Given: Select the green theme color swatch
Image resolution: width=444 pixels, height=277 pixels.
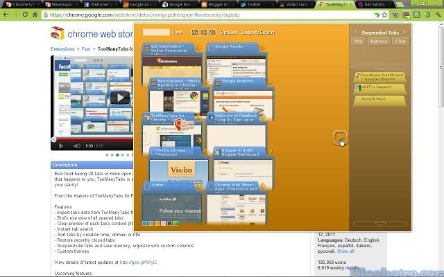Looking at the screenshot, I should (176, 223).
